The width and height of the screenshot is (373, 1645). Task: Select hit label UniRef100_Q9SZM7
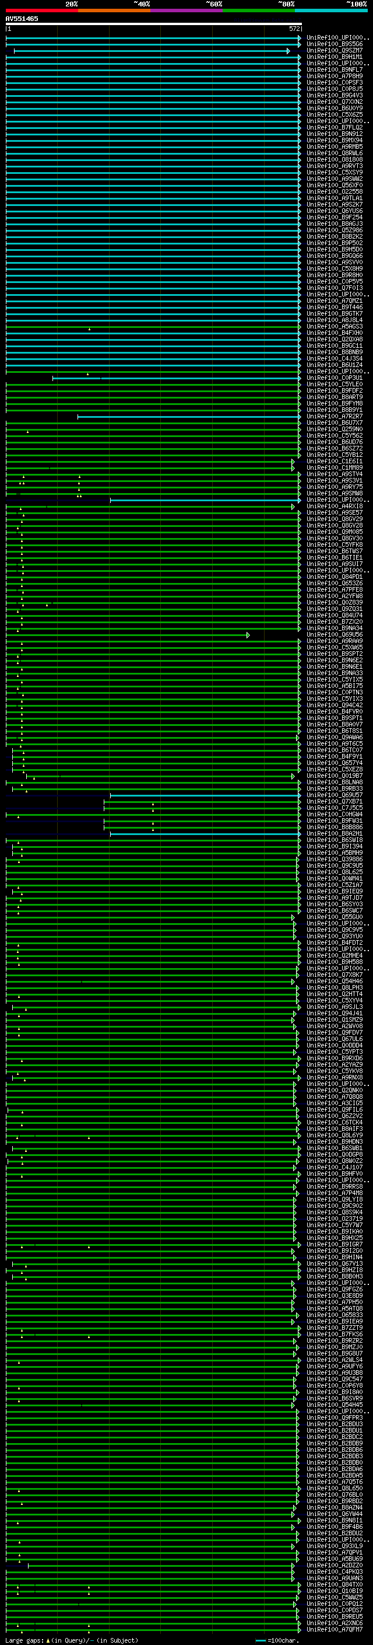335,50
